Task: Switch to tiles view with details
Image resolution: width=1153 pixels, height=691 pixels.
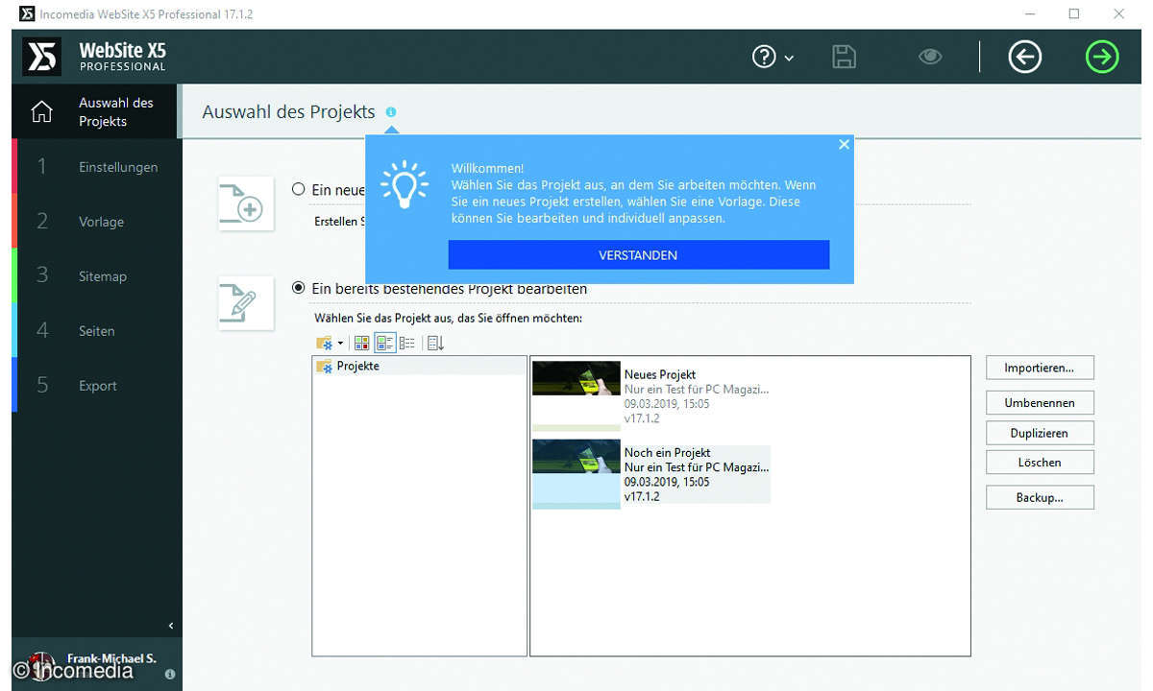Action: 384,343
